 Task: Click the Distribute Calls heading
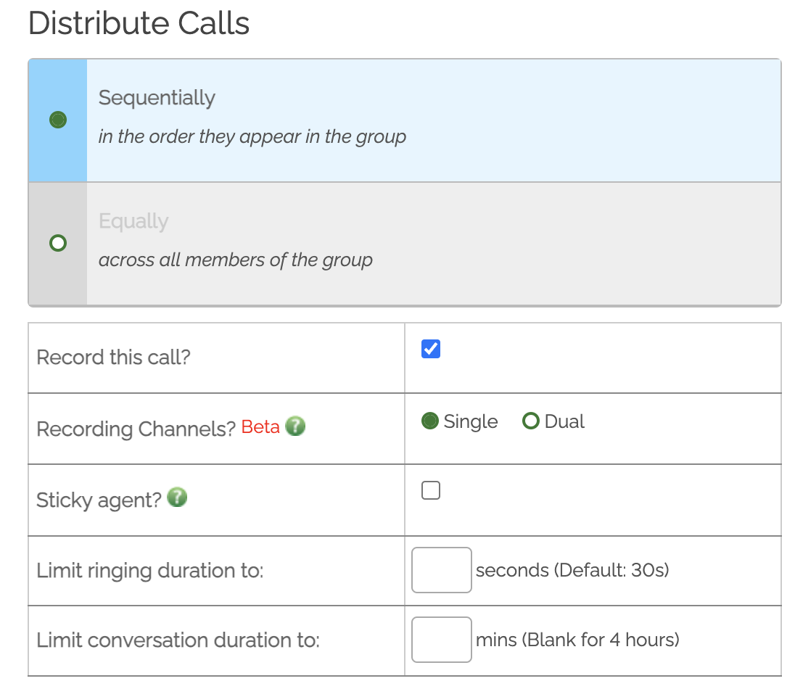[x=139, y=23]
